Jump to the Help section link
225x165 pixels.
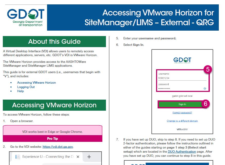tap(21, 91)
